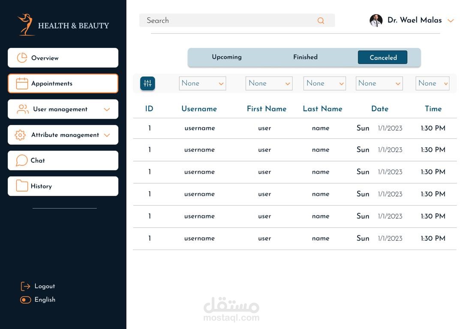This screenshot has height=329, width=463.
Task: Click username in the first table row
Action: [x=200, y=128]
